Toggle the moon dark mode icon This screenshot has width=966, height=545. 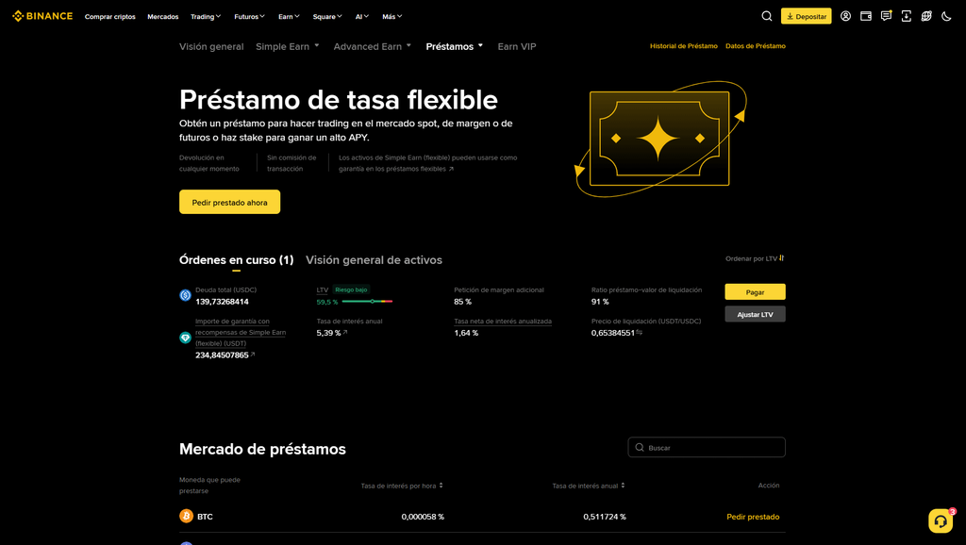coord(946,16)
